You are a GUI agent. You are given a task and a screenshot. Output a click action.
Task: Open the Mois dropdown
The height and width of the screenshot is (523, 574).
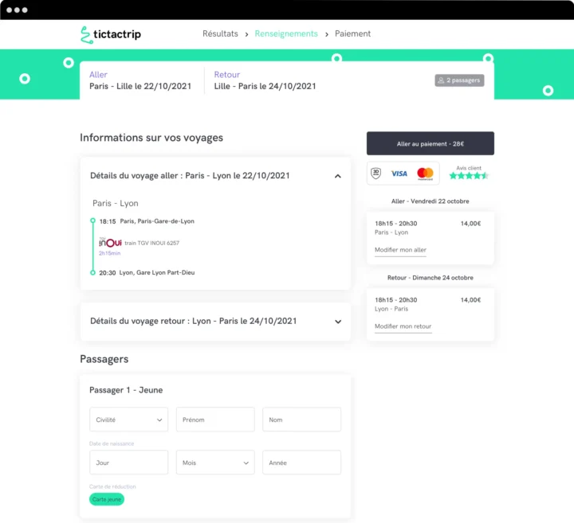coord(214,463)
